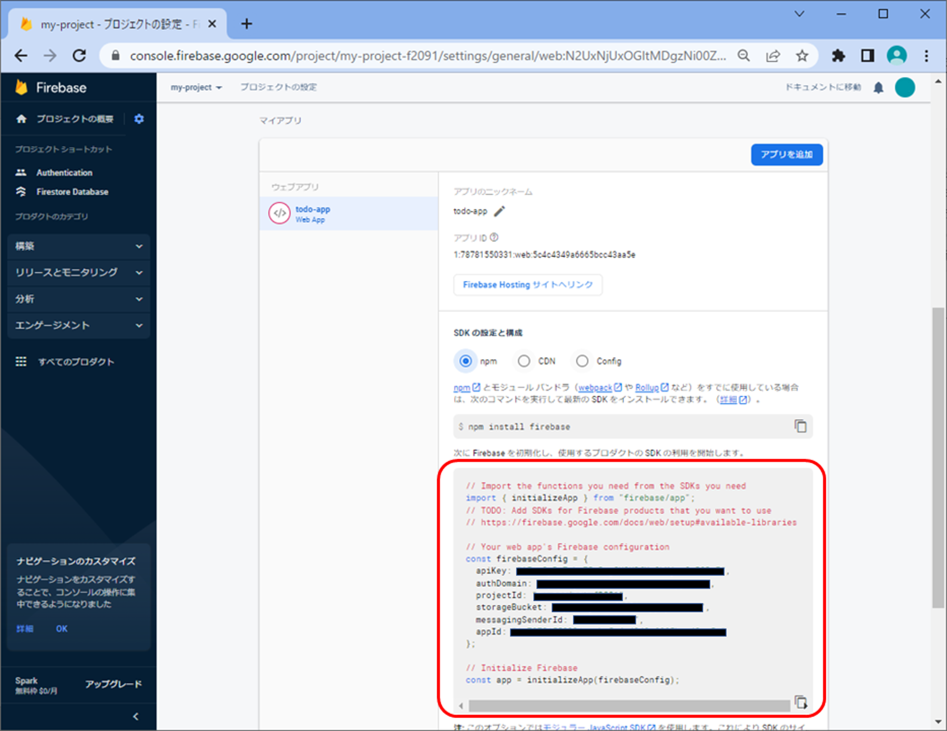Click Firebase Hosting サイトへリンク button

(x=528, y=284)
